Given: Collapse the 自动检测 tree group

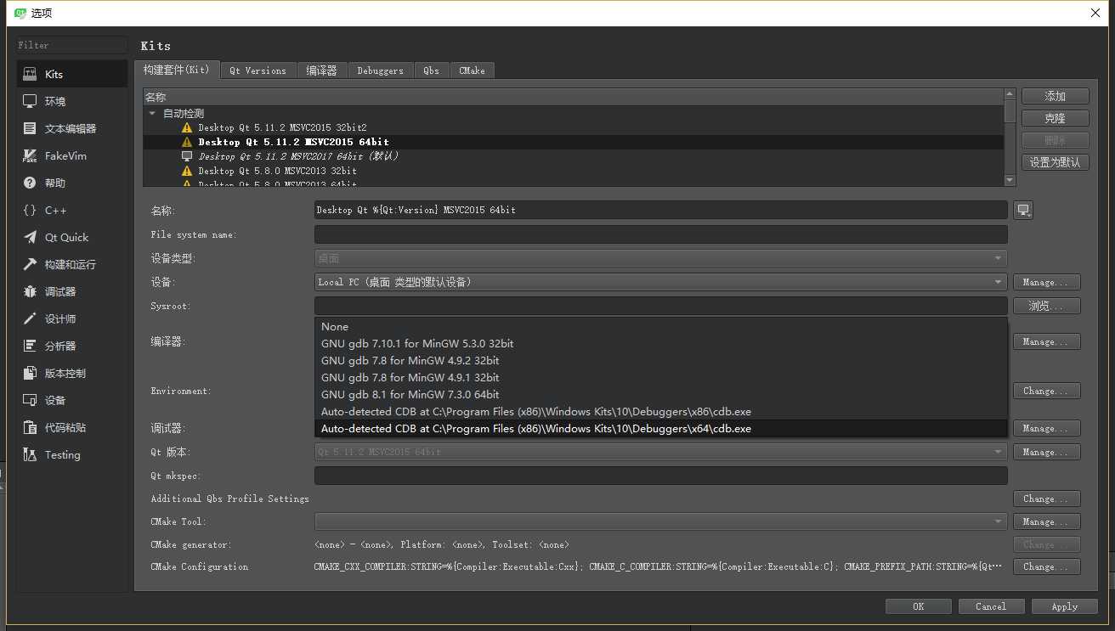Looking at the screenshot, I should 152,113.
